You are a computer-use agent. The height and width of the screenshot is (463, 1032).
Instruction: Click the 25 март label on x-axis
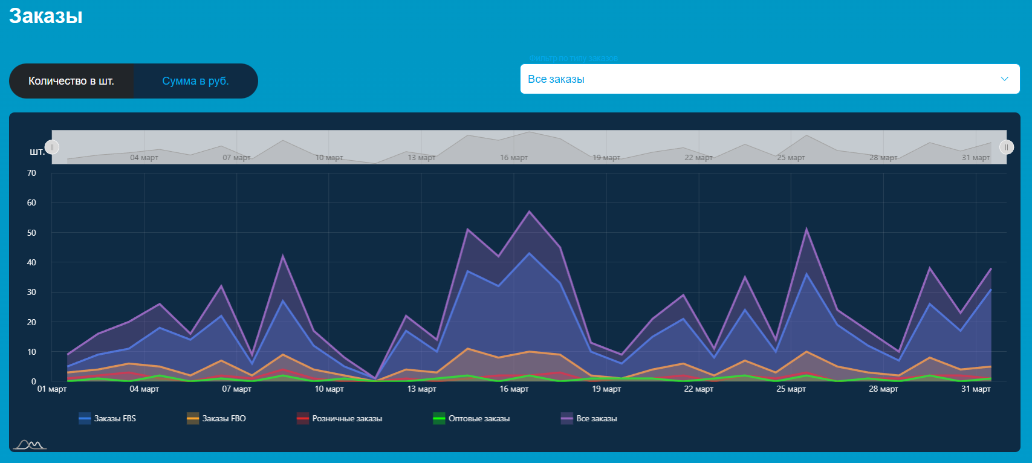[x=791, y=389]
